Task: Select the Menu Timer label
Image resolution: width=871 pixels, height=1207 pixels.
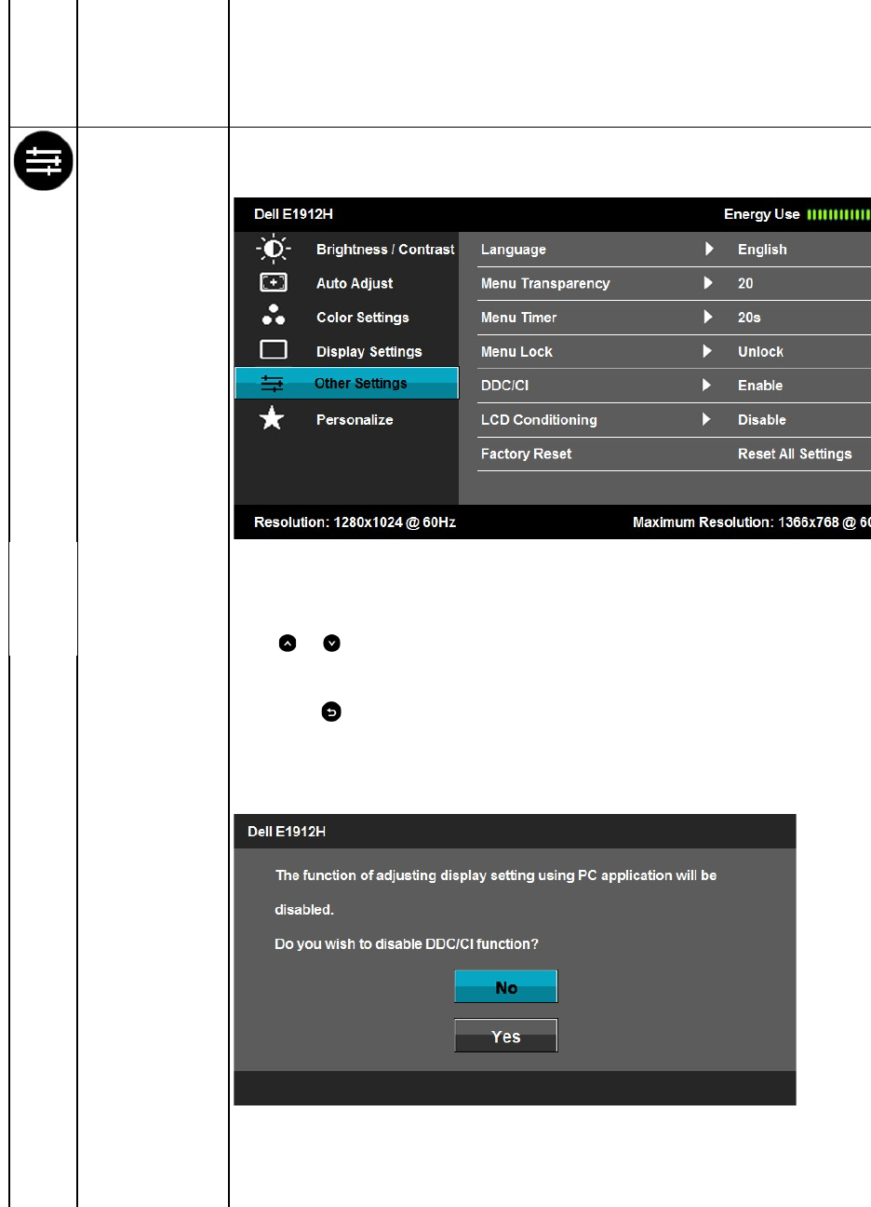Action: click(518, 318)
